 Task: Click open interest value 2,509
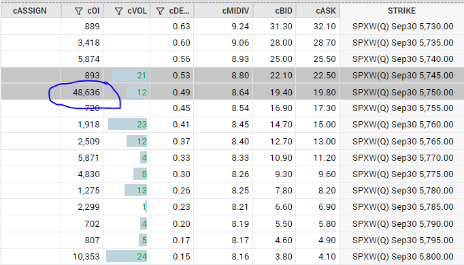(x=88, y=142)
